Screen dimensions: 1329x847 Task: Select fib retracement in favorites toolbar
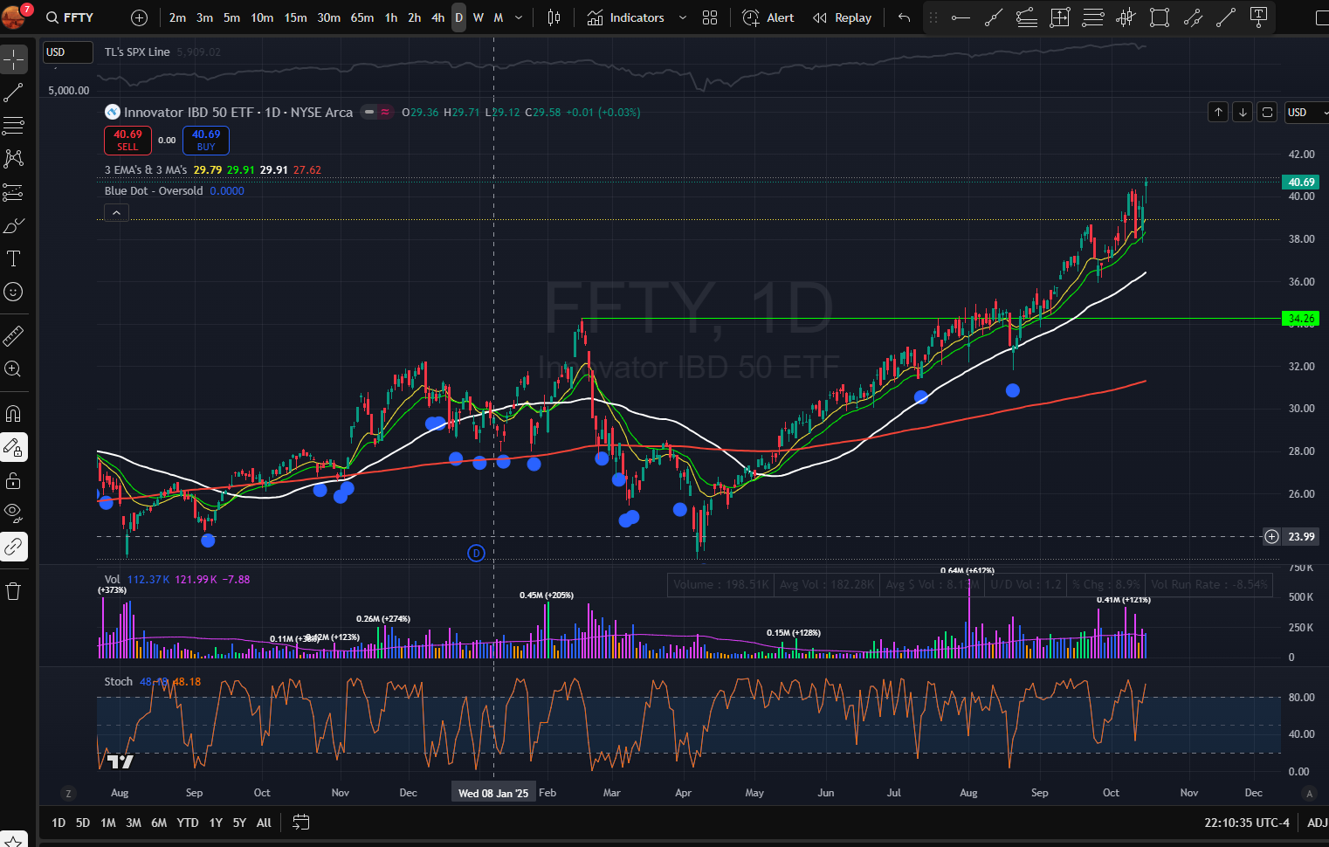point(1093,17)
